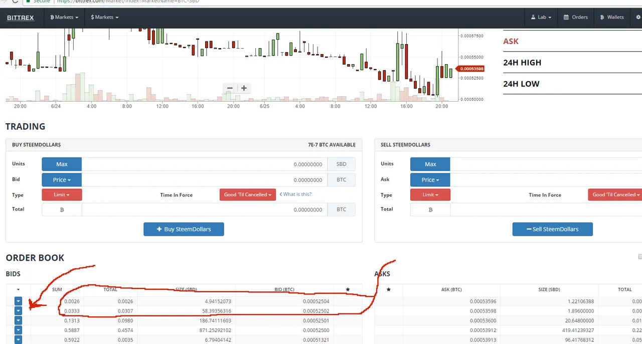
Task: Open the Dollar Markets dropdown menu
Action: click(104, 17)
